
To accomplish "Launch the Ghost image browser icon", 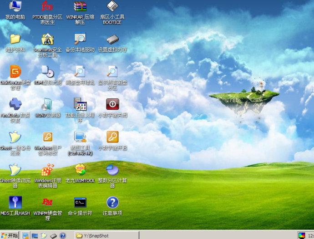I will (15, 170).
